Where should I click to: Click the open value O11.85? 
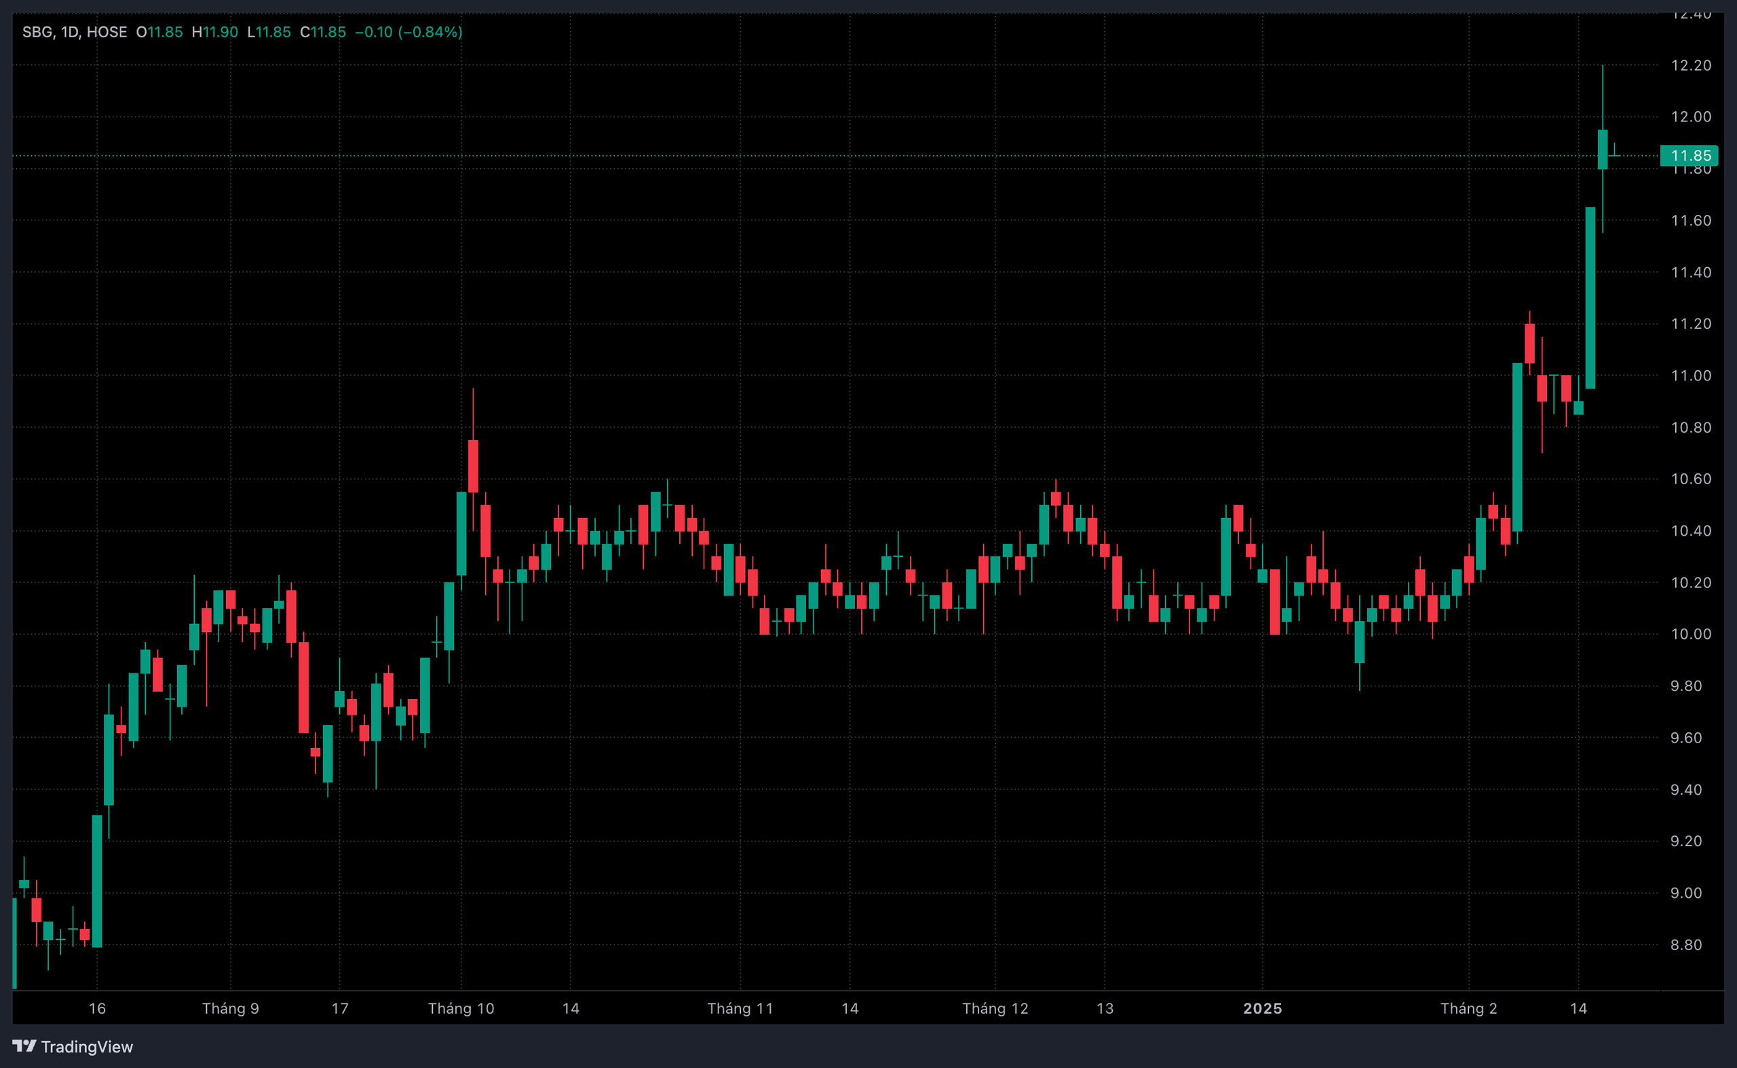pyautogui.click(x=159, y=32)
